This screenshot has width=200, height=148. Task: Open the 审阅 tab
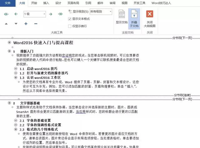[112, 3]
